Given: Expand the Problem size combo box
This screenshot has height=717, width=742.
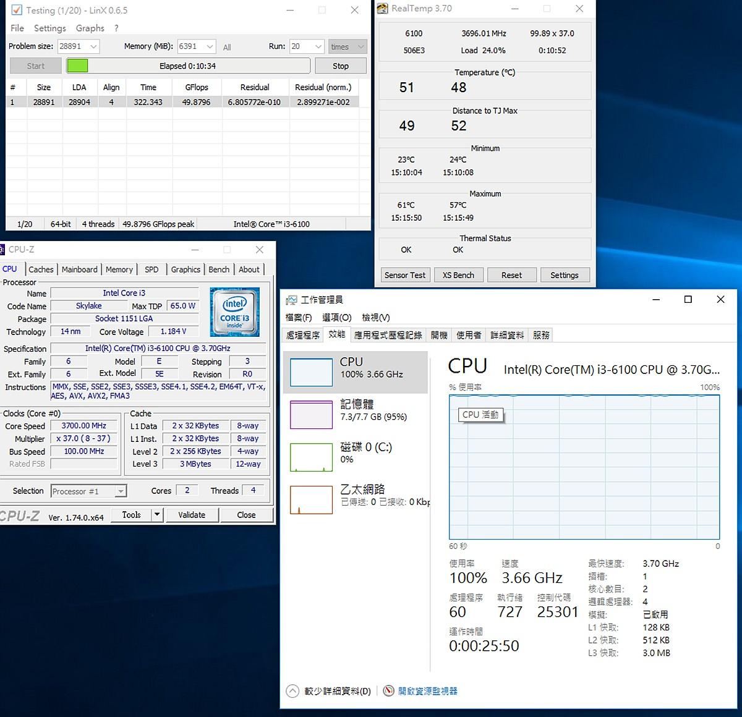Looking at the screenshot, I should click(x=93, y=46).
